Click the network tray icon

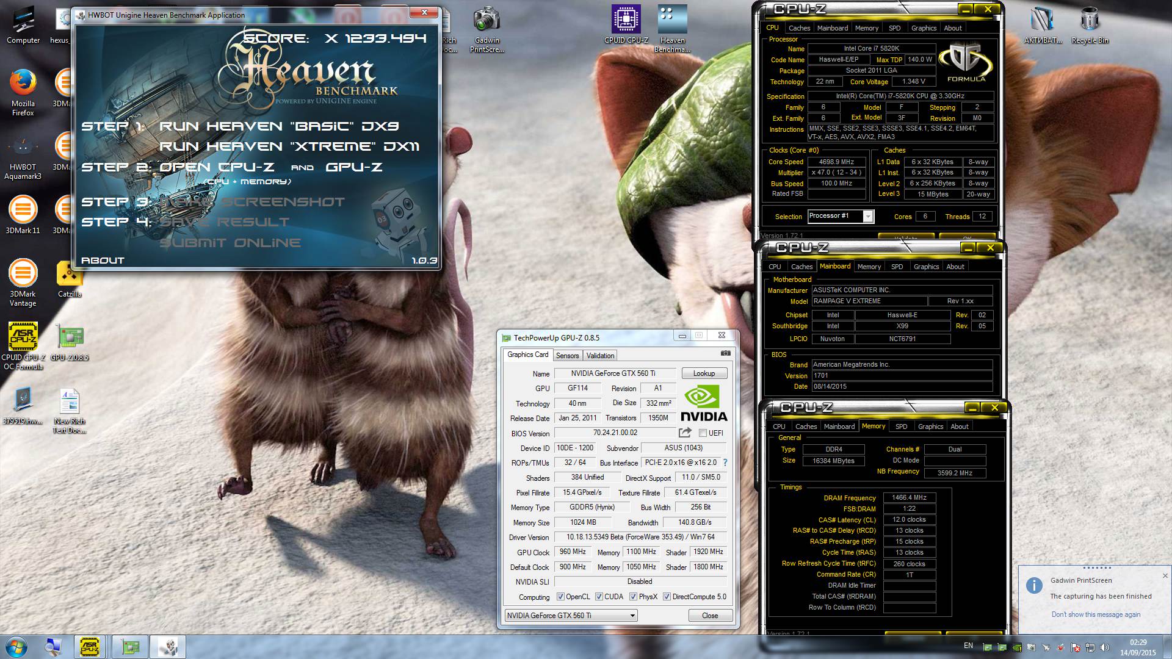coord(1090,647)
